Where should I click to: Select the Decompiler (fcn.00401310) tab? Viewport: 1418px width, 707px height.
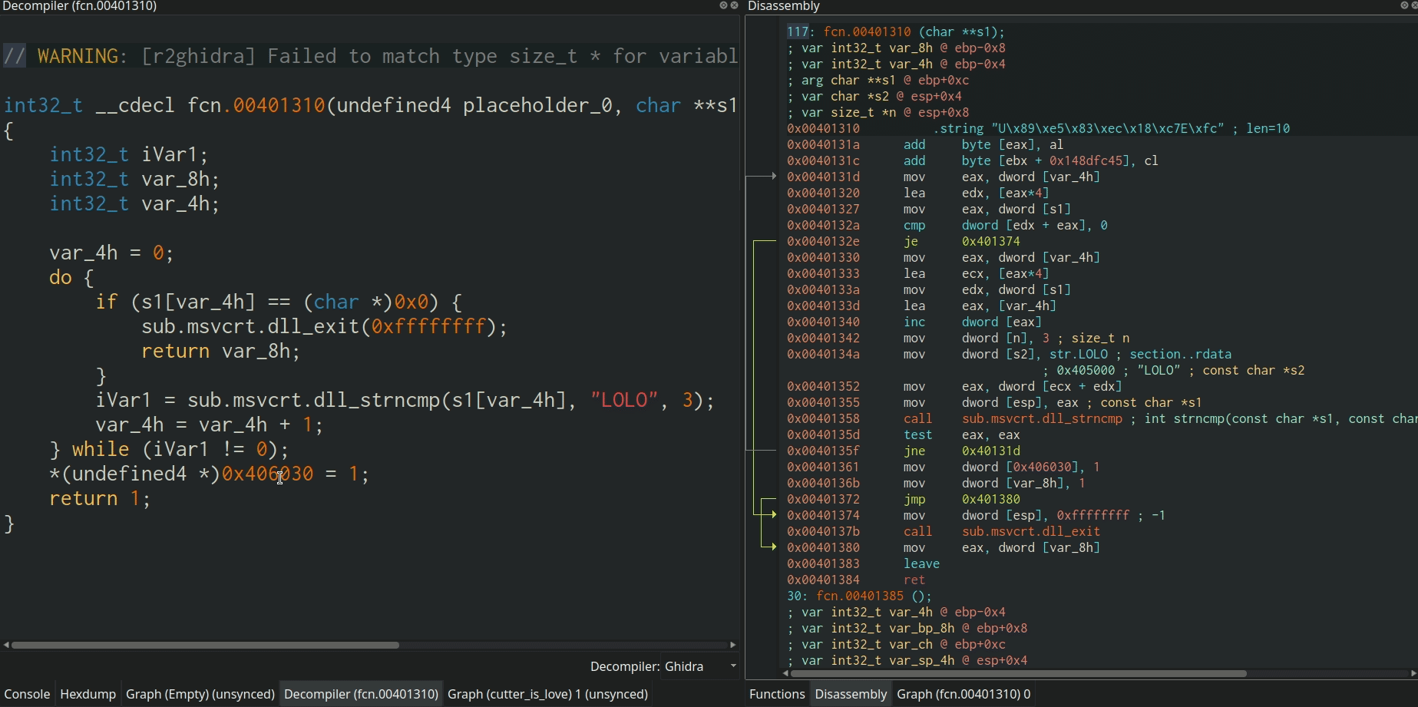click(361, 694)
